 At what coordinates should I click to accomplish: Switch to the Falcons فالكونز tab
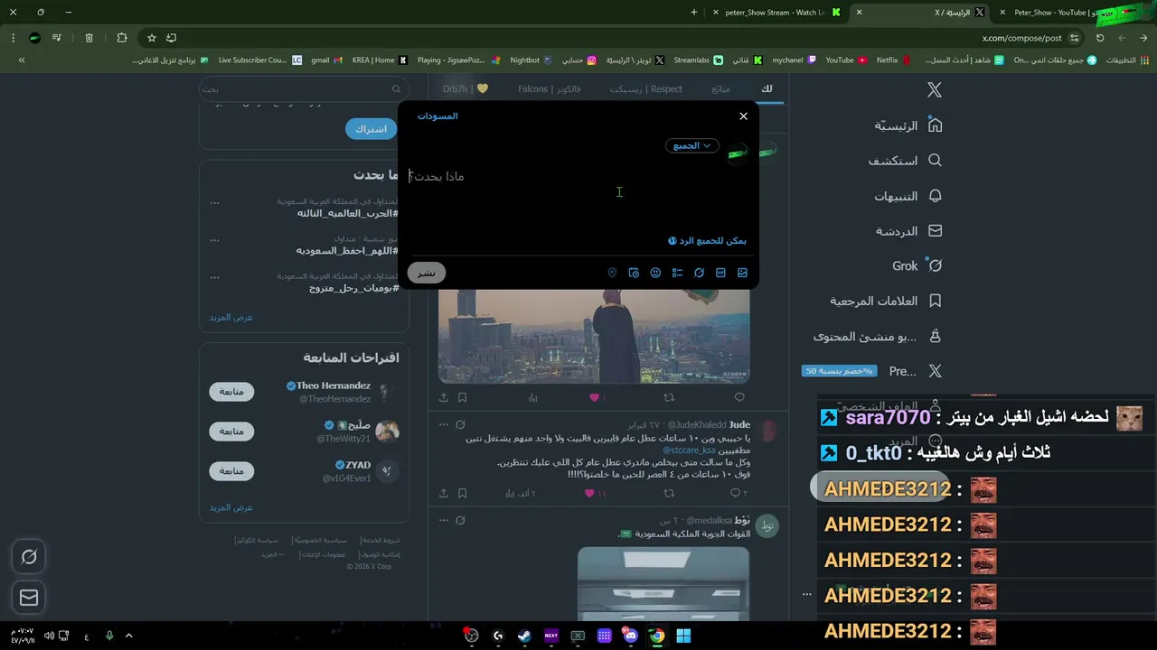point(550,88)
